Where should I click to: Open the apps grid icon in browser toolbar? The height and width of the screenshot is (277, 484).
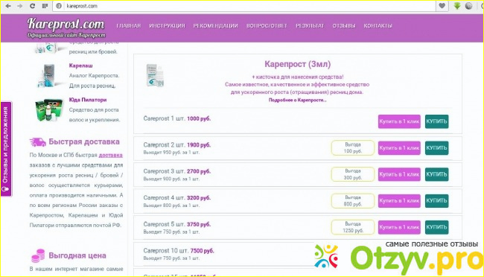point(45,6)
